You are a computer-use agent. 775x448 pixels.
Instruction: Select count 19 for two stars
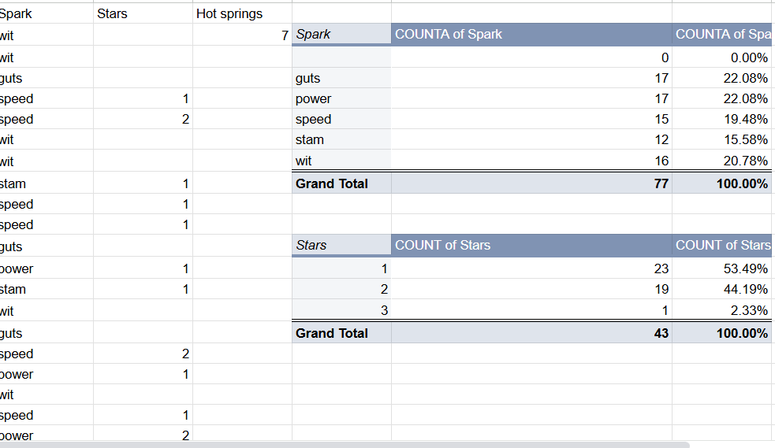[531, 289]
